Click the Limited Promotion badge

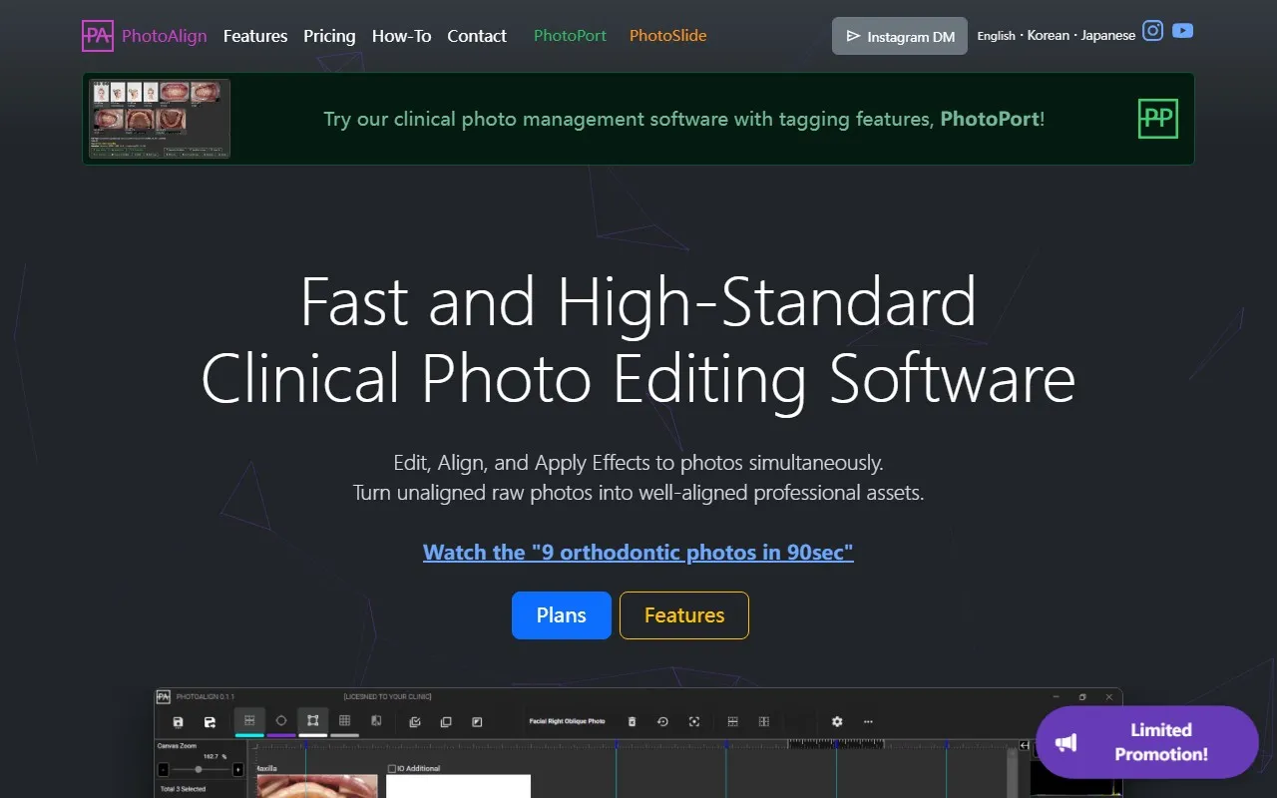click(1145, 742)
